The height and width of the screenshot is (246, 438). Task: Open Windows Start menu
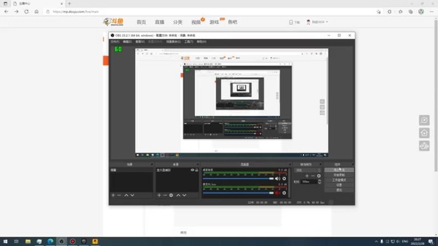coord(5,241)
